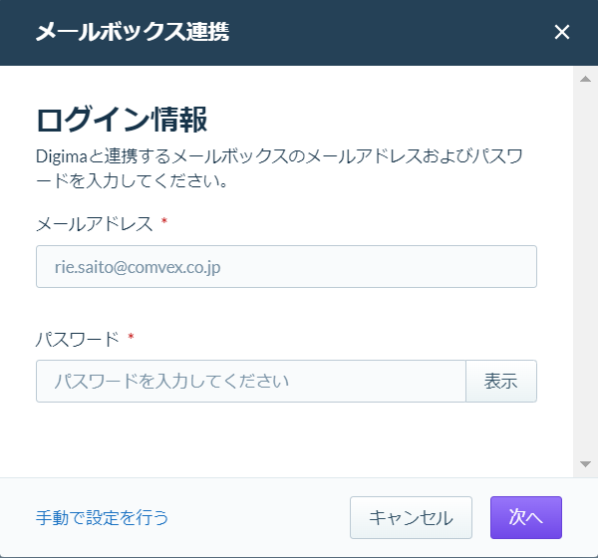Click the メールアドレス field label

coord(95,223)
